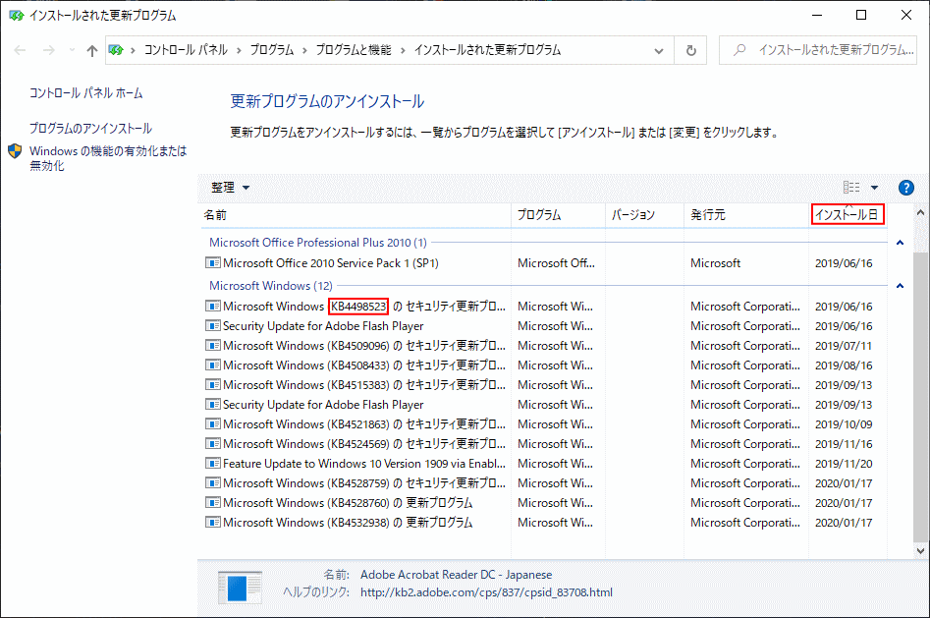Click icon of KB4521863 update row
This screenshot has width=930, height=618.
pyautogui.click(x=213, y=423)
